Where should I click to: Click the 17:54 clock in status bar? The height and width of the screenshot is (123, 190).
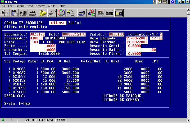(50, 120)
